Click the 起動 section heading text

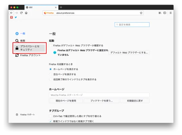tap(51, 40)
